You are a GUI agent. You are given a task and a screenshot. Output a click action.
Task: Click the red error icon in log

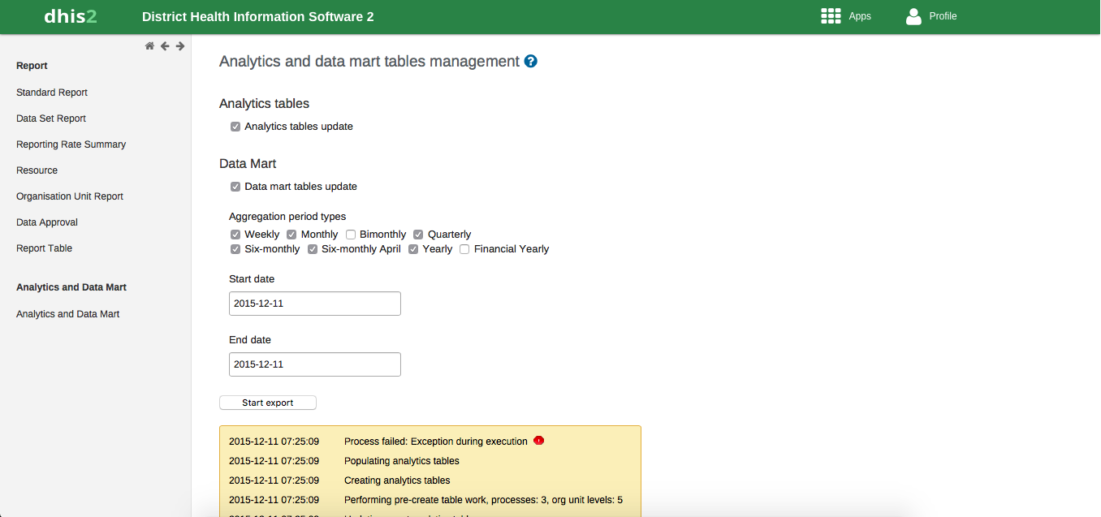pyautogui.click(x=538, y=441)
